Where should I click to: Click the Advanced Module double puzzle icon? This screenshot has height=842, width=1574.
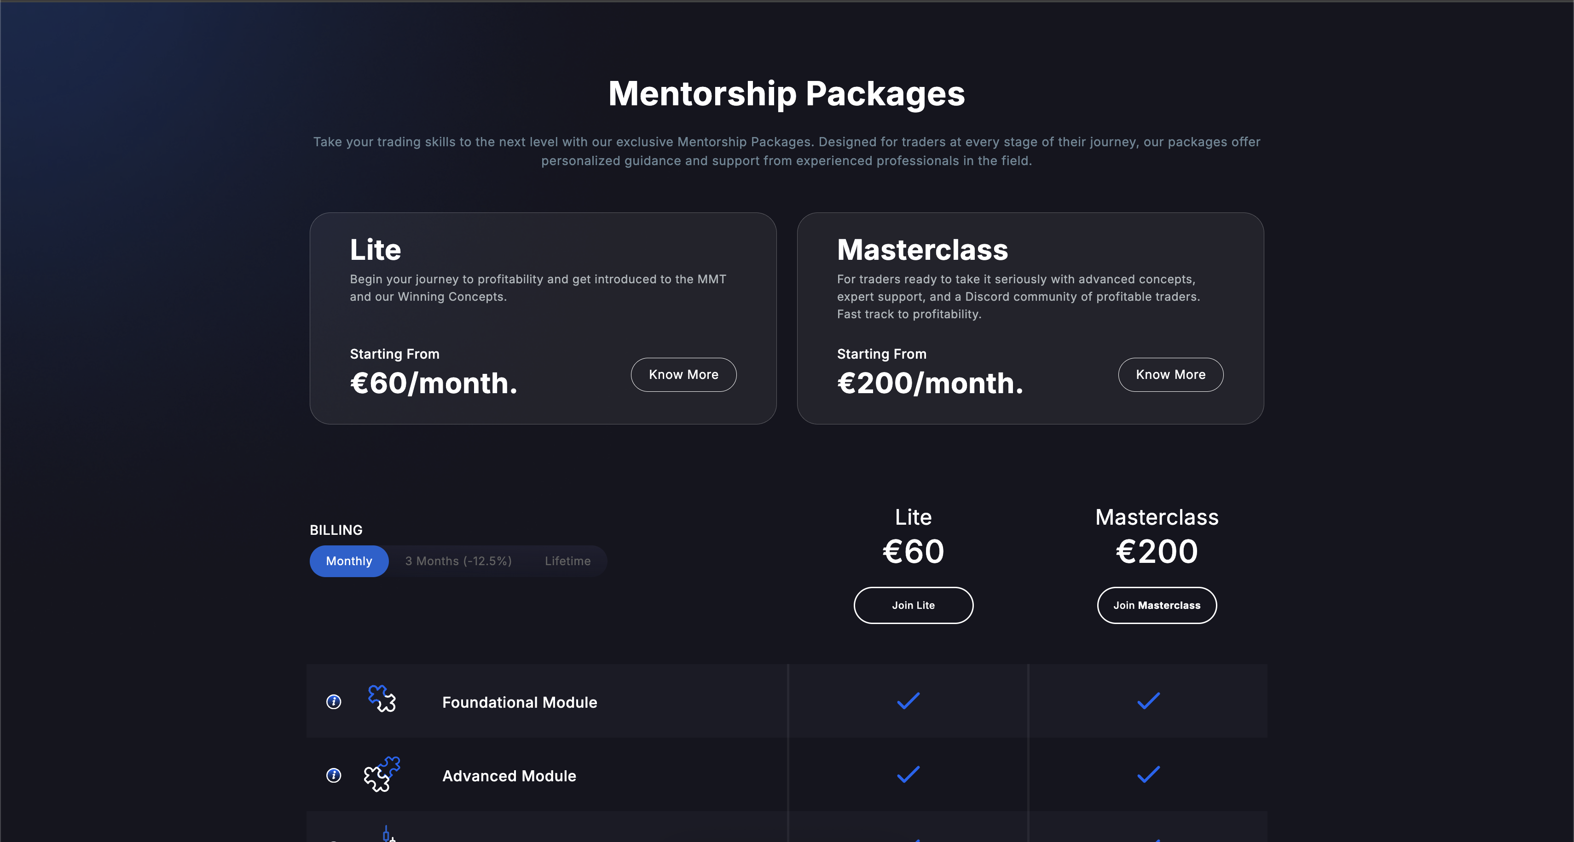coord(382,774)
